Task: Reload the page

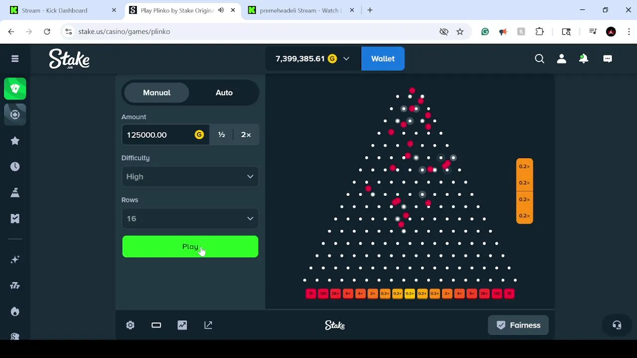Action: 47,31
